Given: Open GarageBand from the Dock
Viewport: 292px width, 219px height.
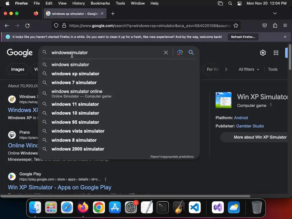Looking at the screenshot, I should tap(179, 207).
